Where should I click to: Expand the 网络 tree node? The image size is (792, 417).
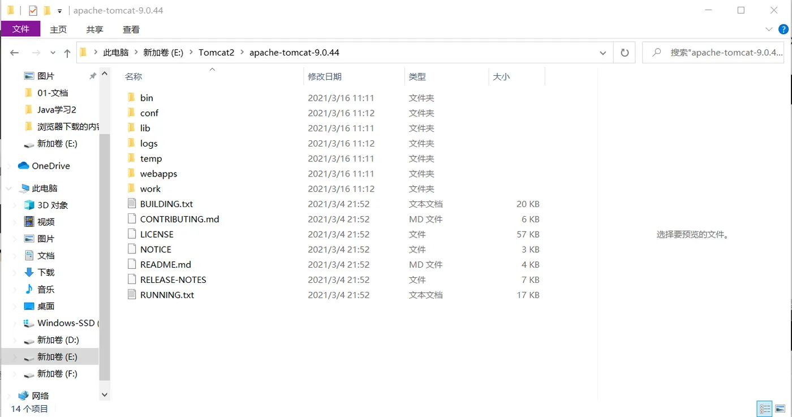pyautogui.click(x=9, y=396)
